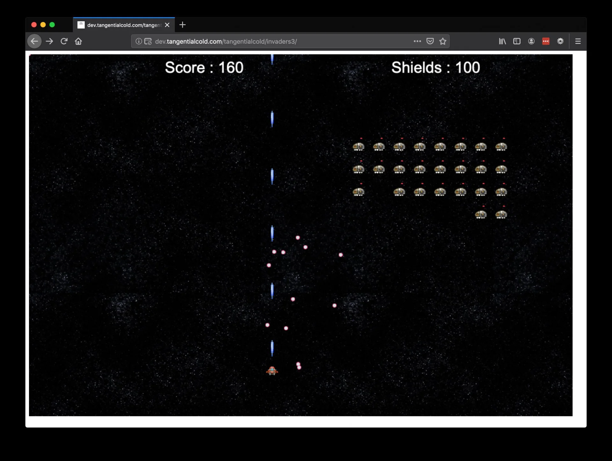The image size is (612, 461).
Task: Click the yellow macOS minimize window button
Action: click(43, 25)
